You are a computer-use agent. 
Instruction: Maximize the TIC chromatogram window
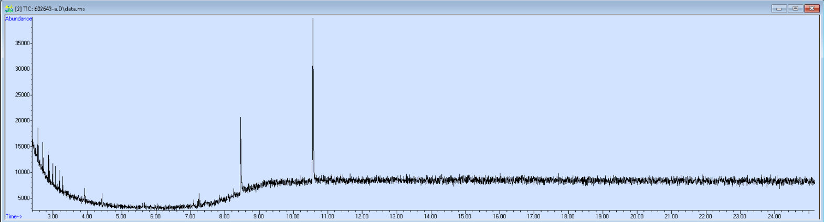coord(795,8)
